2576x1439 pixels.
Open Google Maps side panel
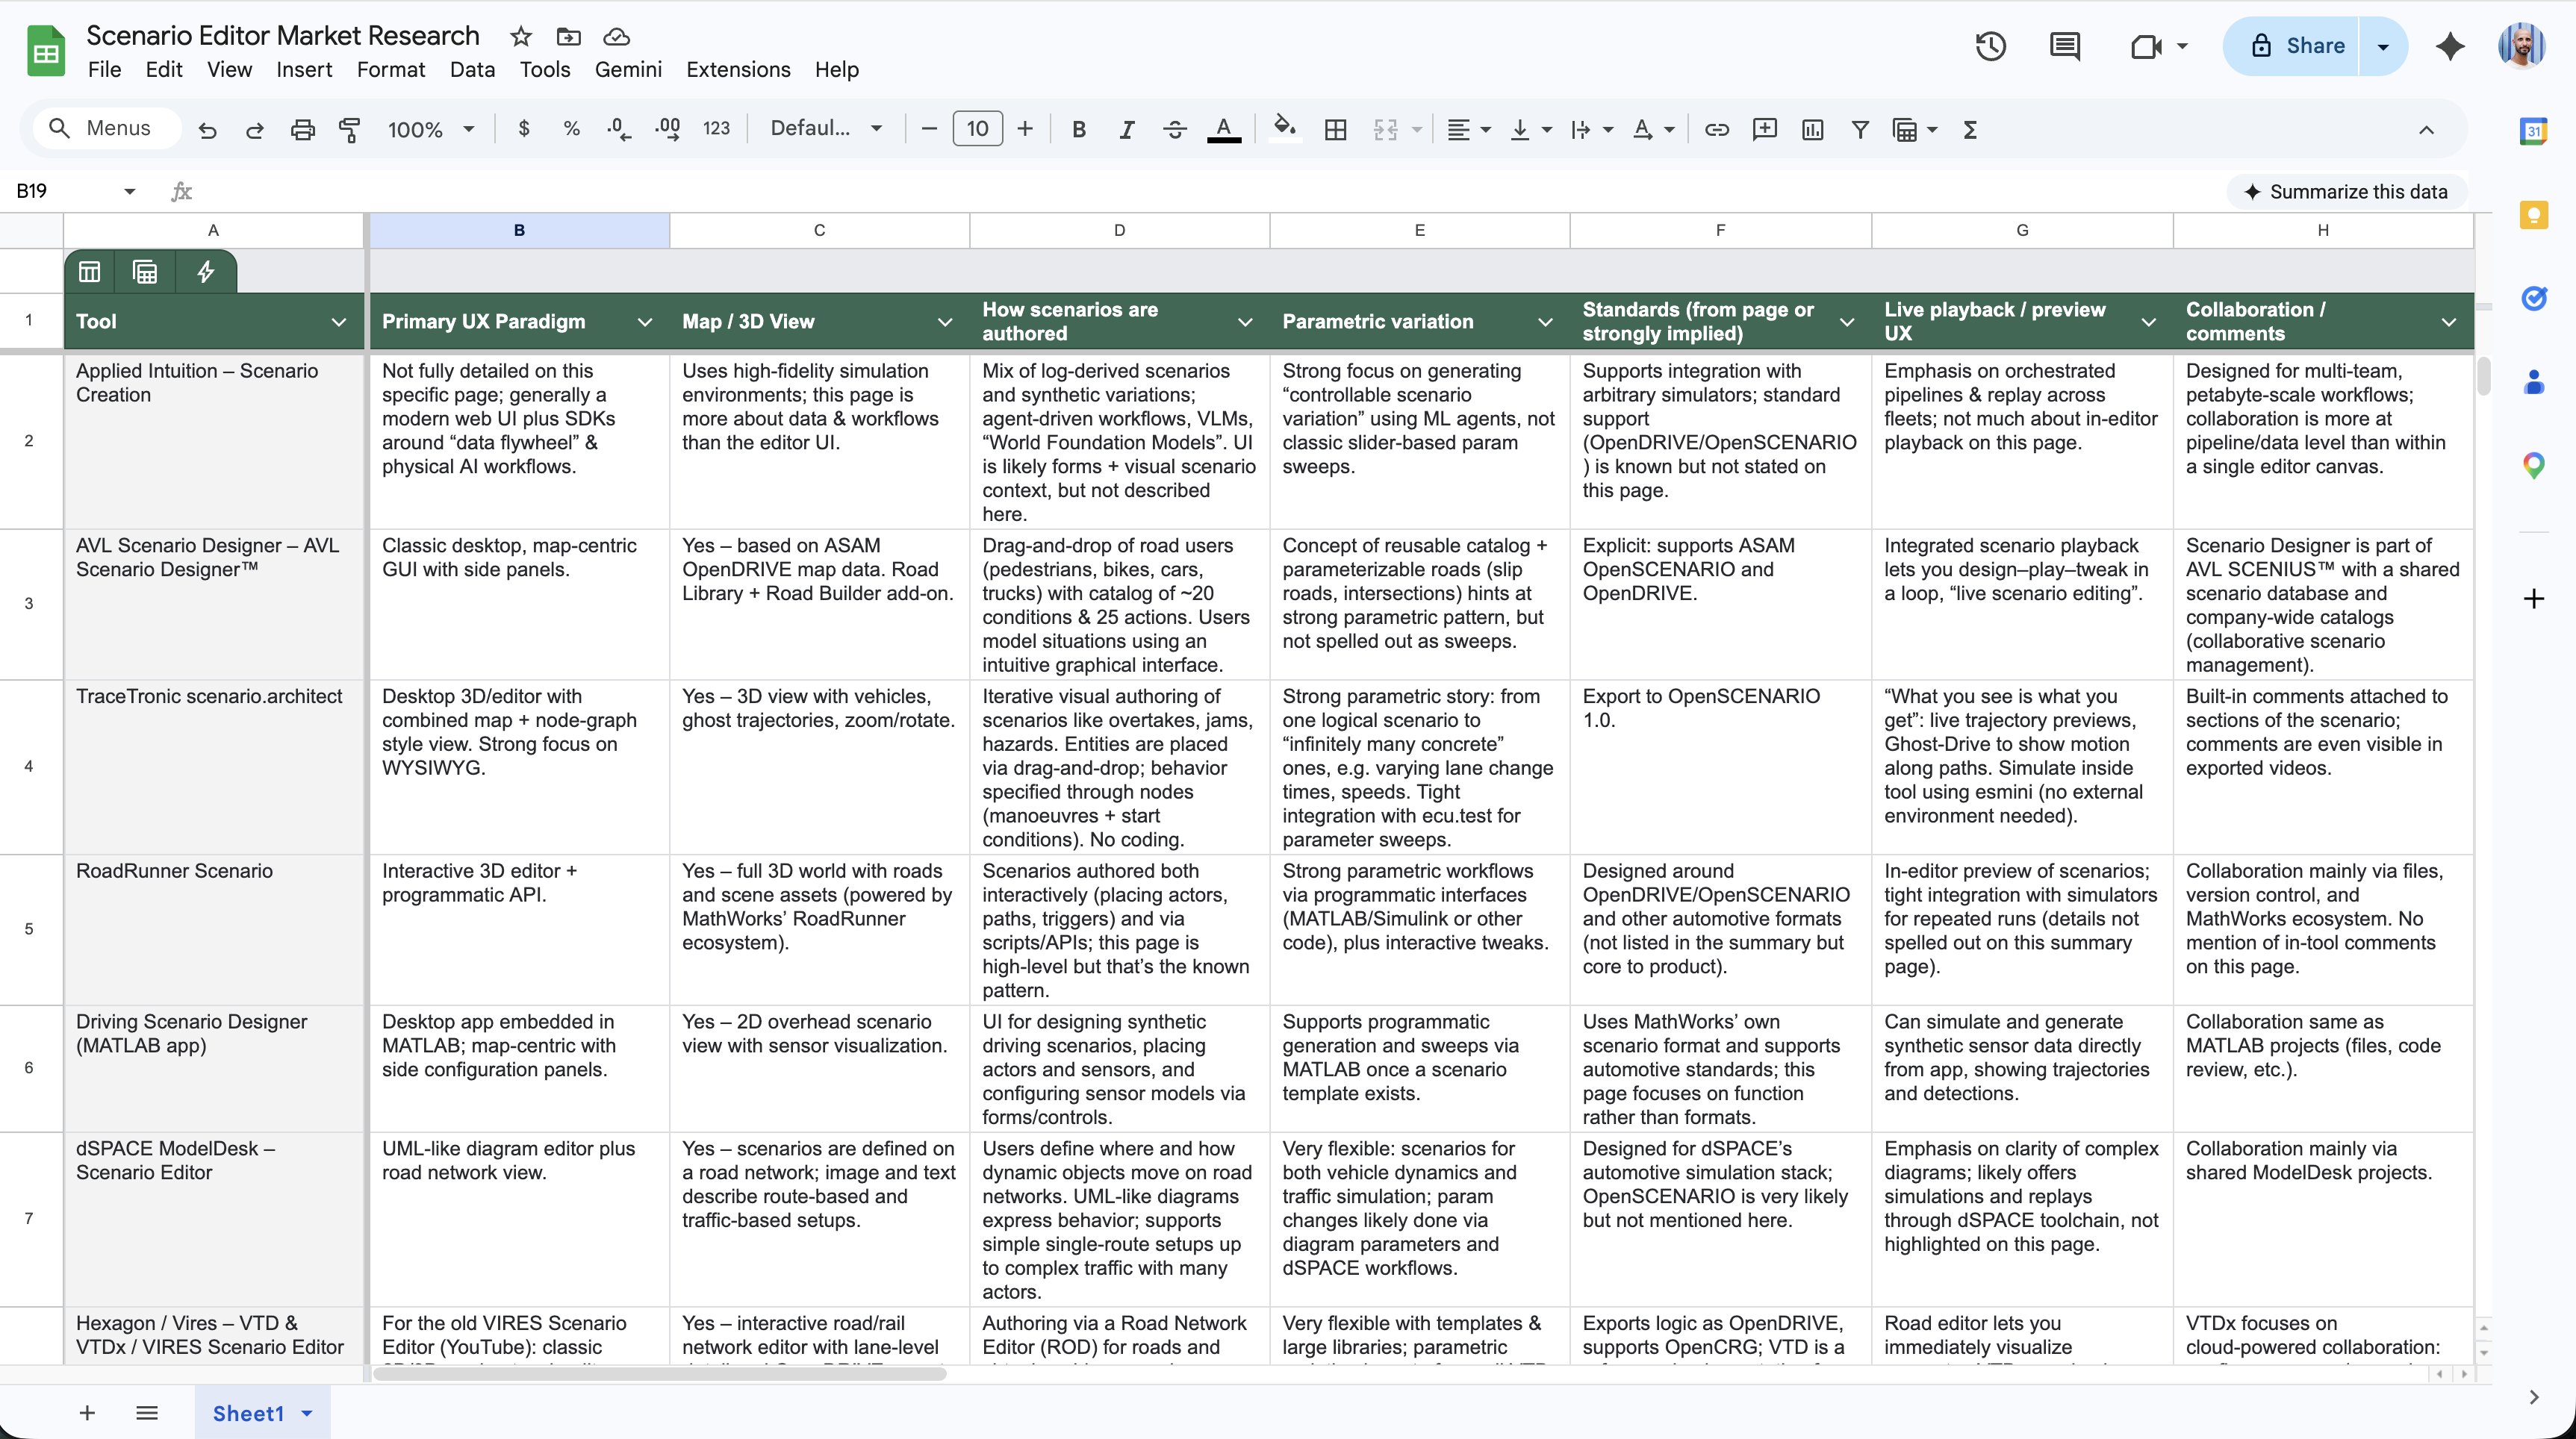[x=2533, y=465]
